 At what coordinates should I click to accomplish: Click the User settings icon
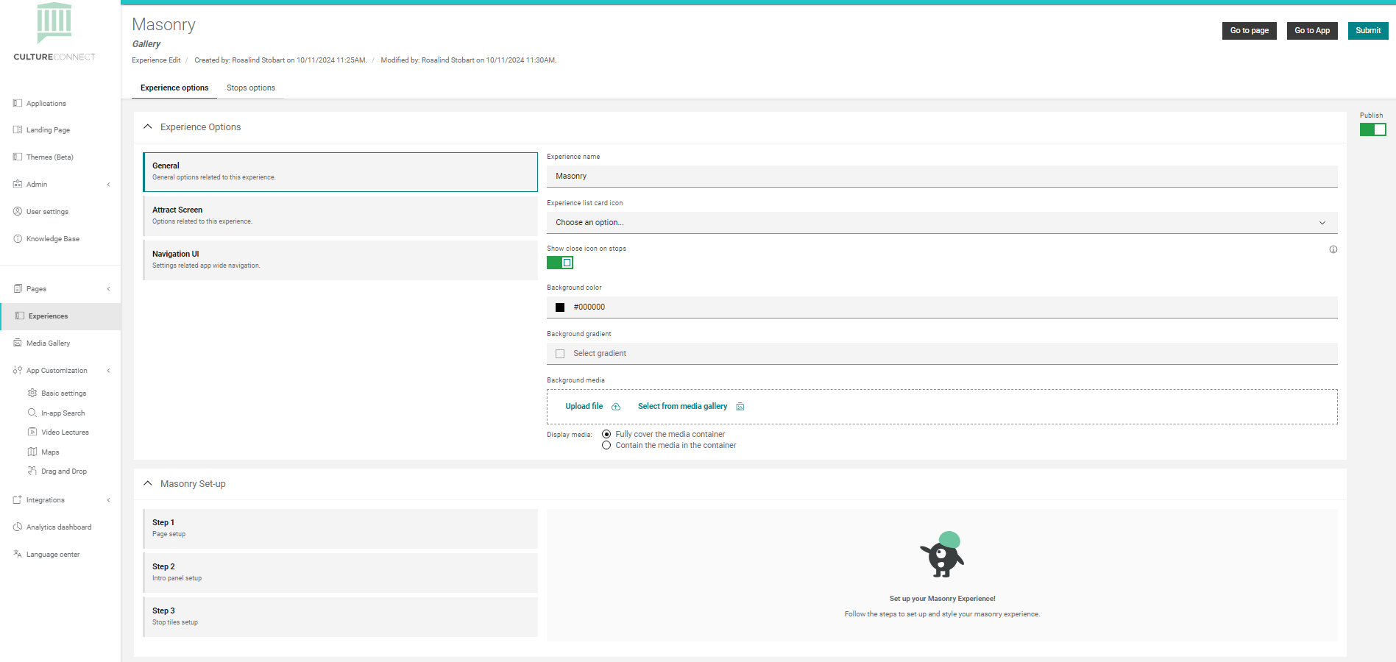click(18, 211)
